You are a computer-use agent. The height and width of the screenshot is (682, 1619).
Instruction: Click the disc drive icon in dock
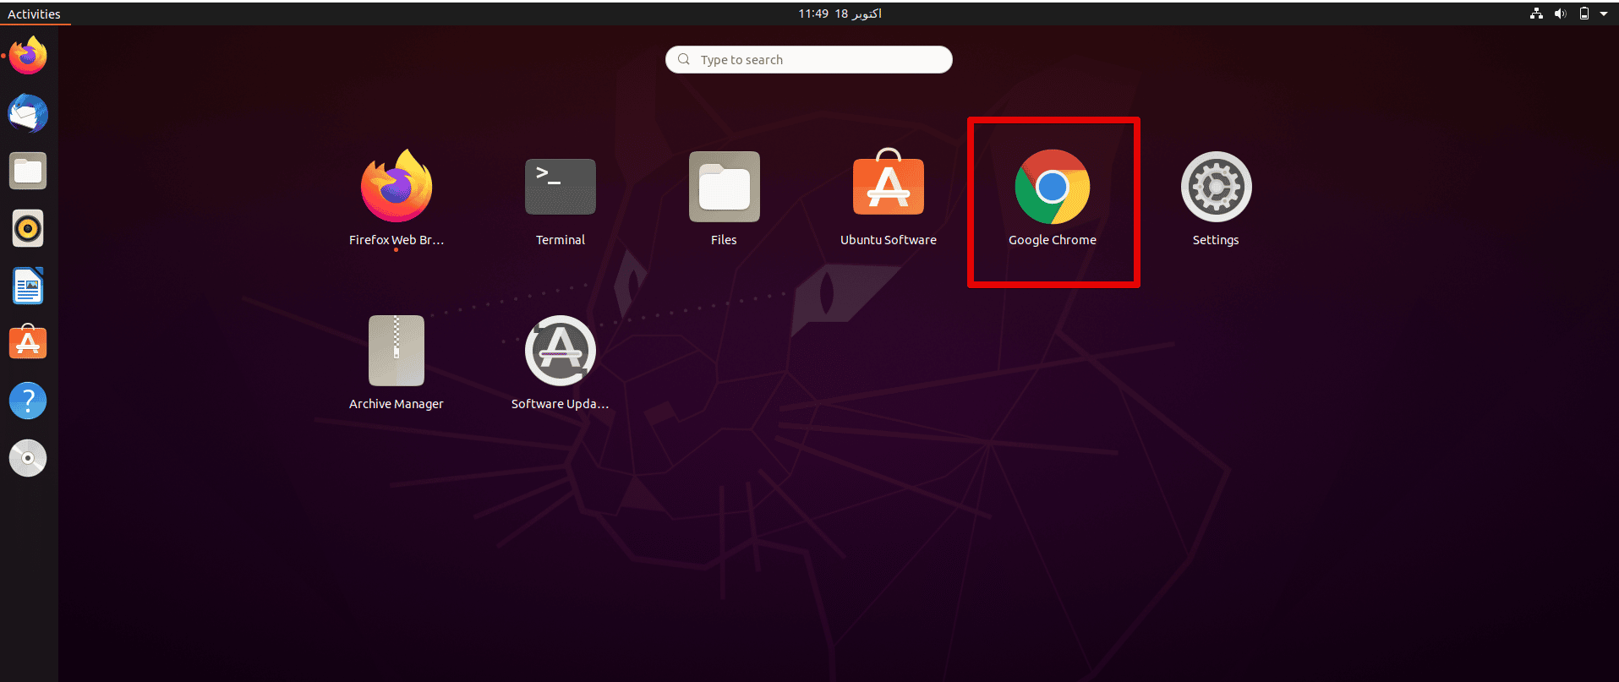tap(28, 458)
